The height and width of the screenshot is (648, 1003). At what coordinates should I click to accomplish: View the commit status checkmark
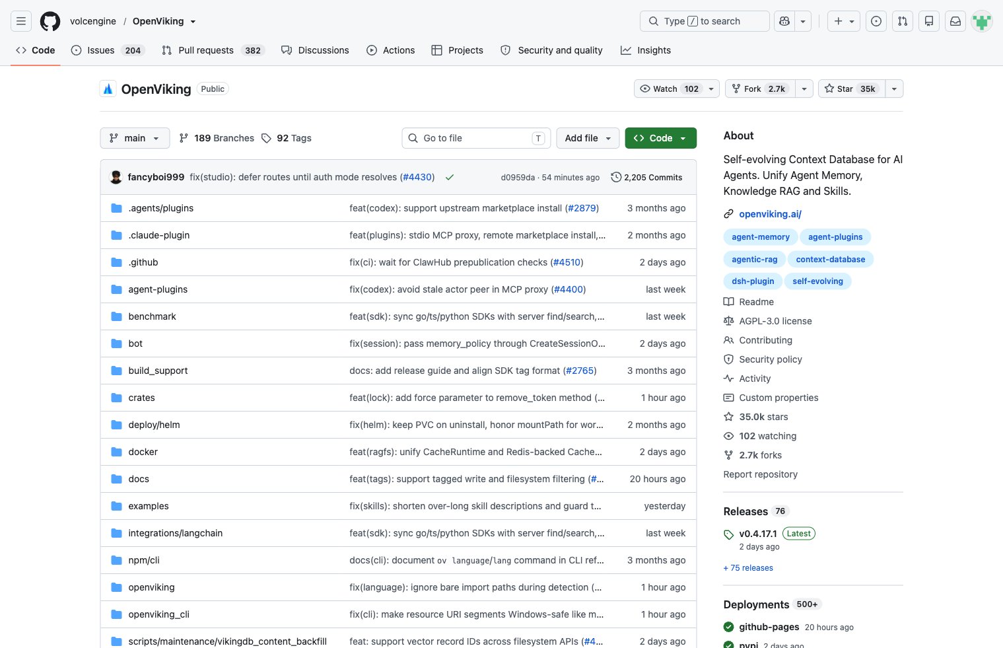(450, 177)
